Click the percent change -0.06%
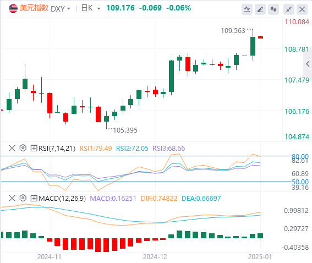 coord(179,8)
